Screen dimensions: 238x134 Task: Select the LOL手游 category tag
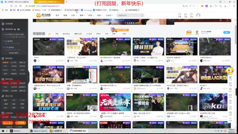click(89, 34)
